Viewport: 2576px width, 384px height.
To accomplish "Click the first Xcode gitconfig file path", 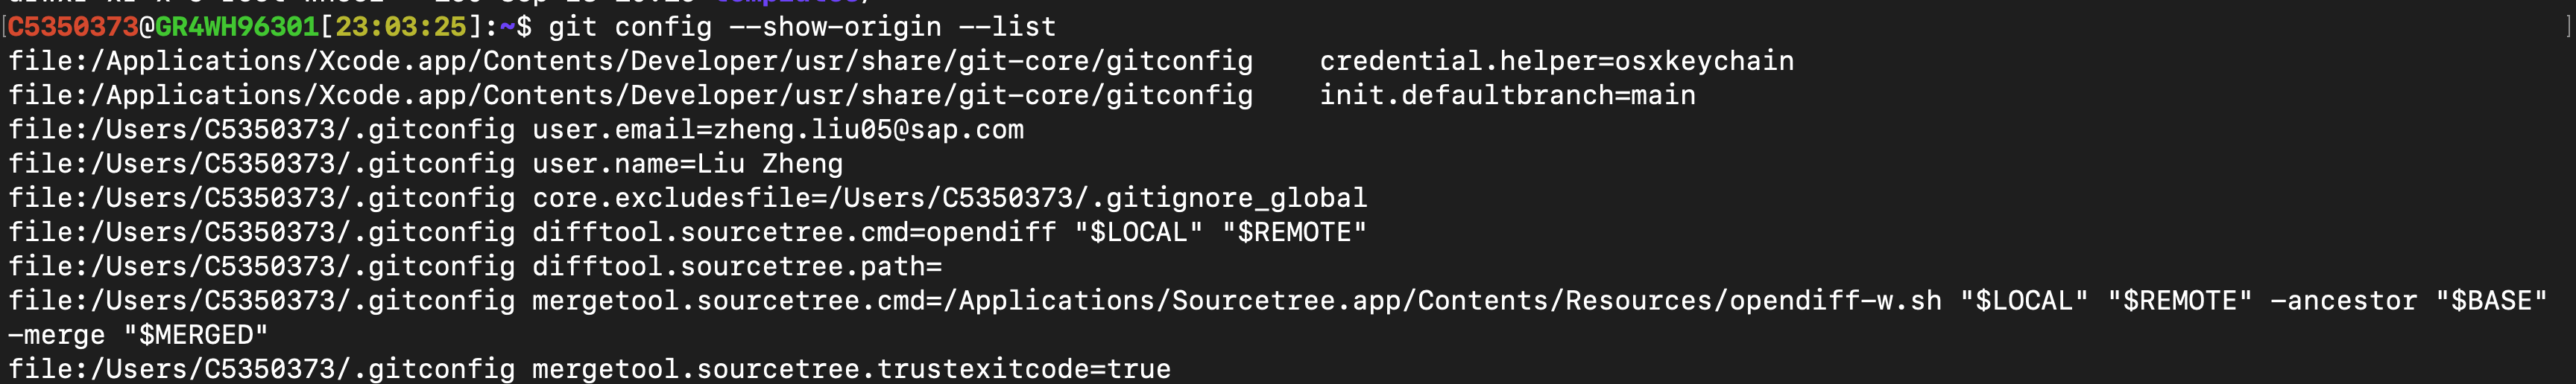I will coord(630,62).
